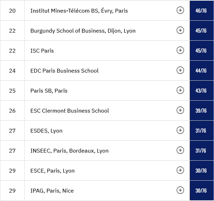This screenshot has height=201, width=214.
Task: Click plus icon beside IPAG, Paris, Nice
Action: [x=180, y=190]
